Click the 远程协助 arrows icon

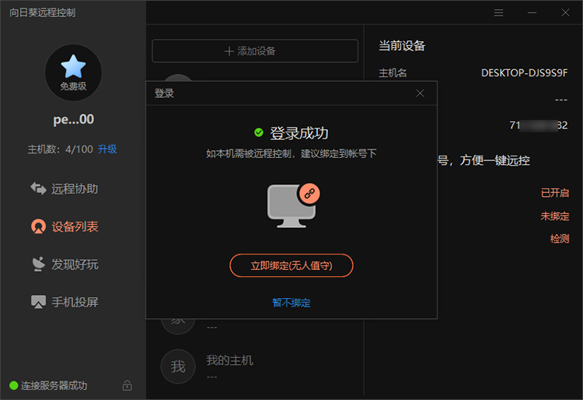[x=38, y=188]
